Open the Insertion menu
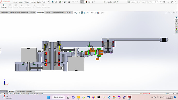The height and width of the screenshot is (100, 178). [33, 2]
